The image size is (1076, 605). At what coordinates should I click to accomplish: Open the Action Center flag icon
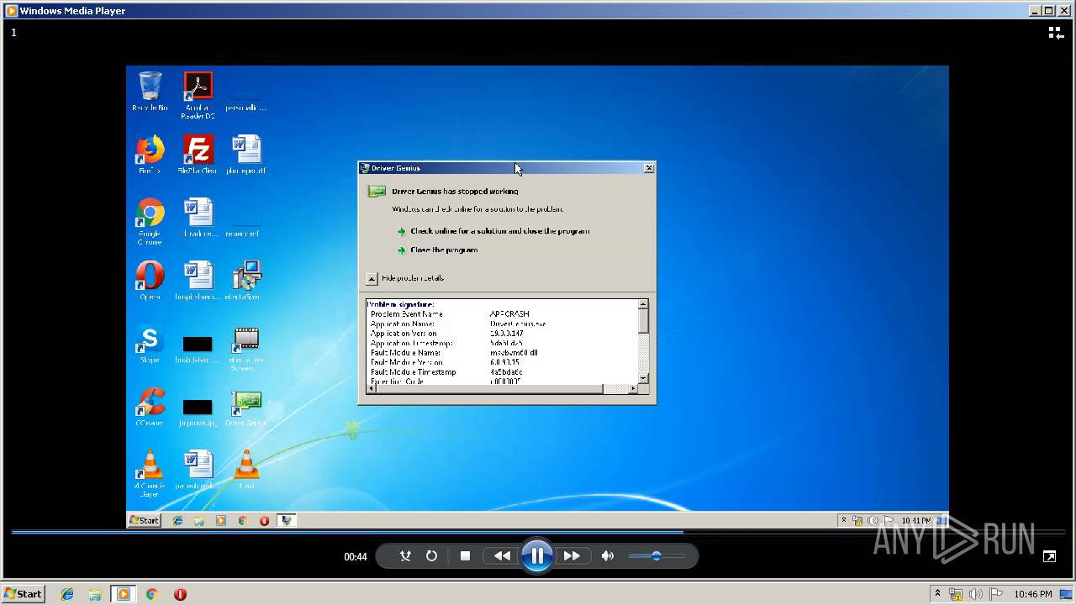point(996,594)
